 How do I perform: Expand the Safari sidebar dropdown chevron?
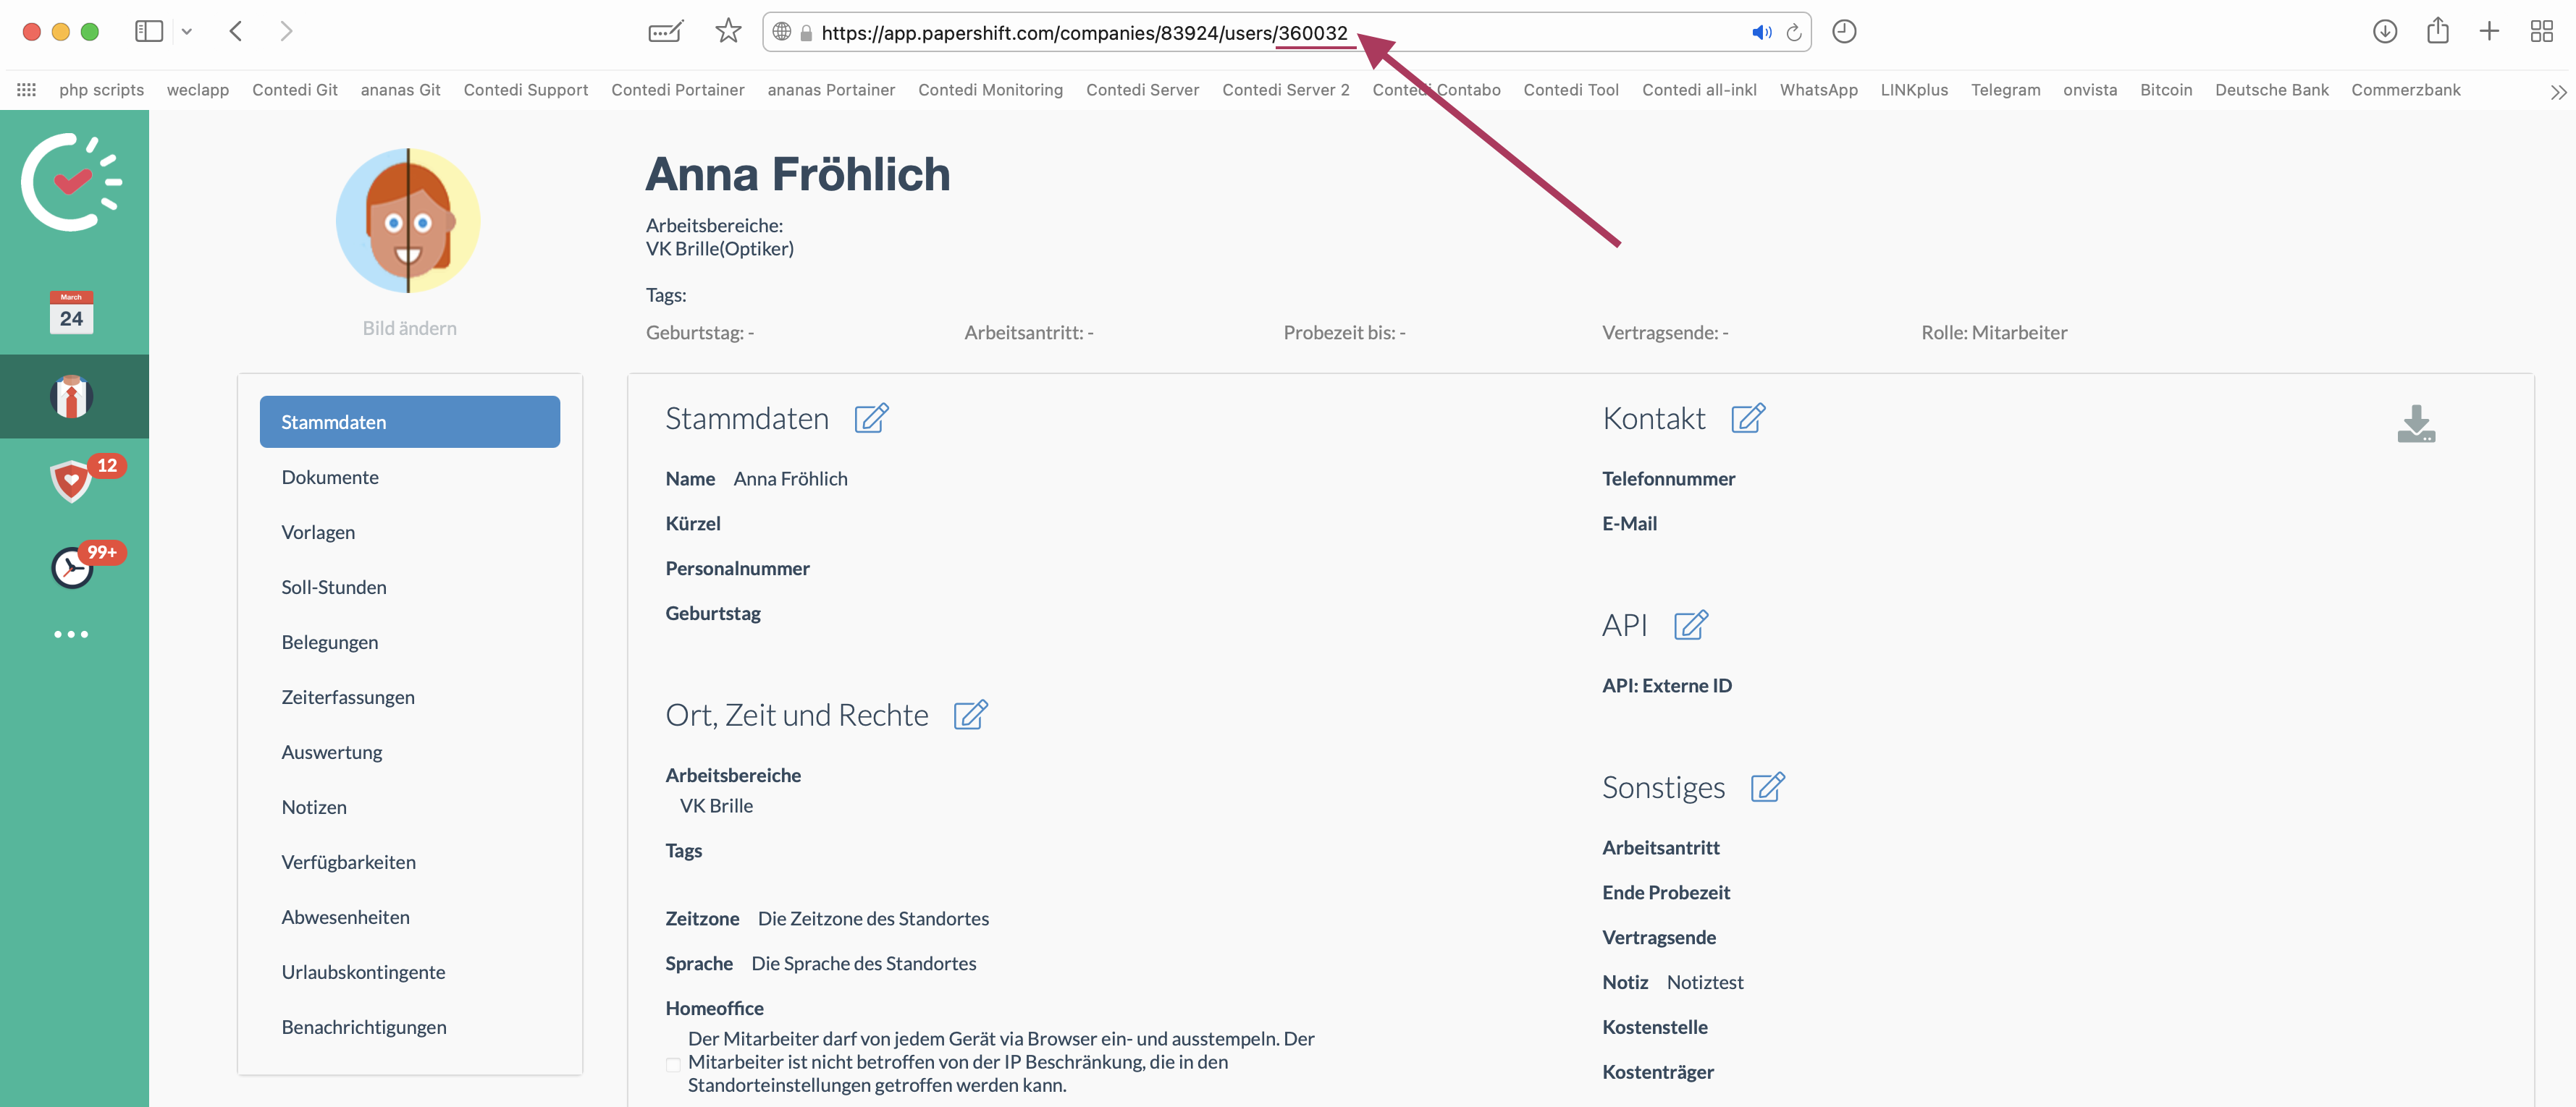[x=187, y=32]
